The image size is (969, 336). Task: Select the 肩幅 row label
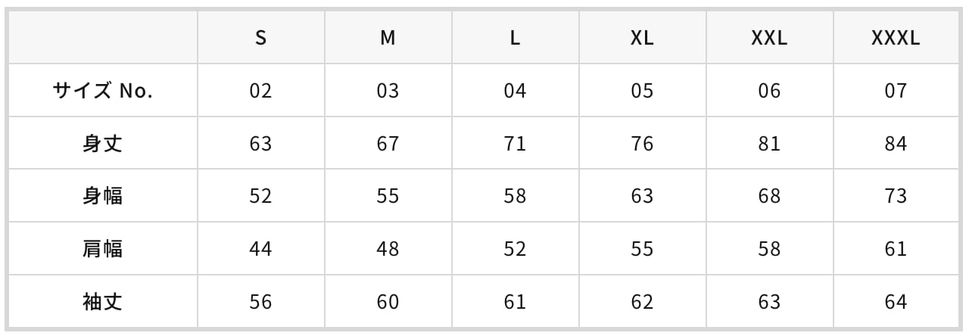(103, 249)
